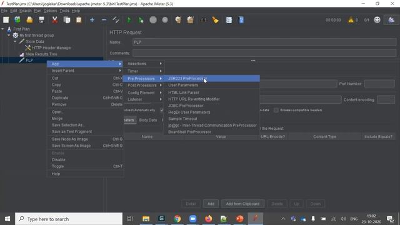This screenshot has height=225, width=400.
Task: Click the Clear results icon
Action: [178, 20]
